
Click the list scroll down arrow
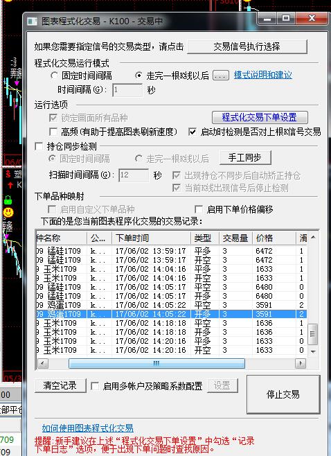coord(313,351)
